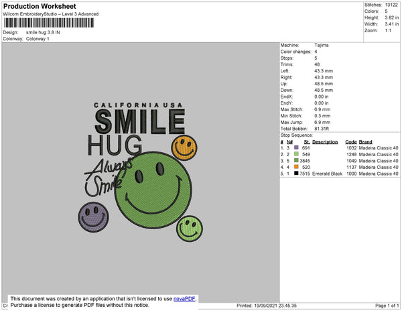Image resolution: width=402 pixels, height=311 pixels.
Task: Click the 'Code' column header
Action: coord(351,142)
